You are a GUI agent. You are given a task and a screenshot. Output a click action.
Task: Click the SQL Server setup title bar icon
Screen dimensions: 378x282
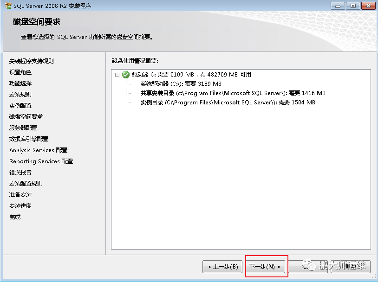[x=8, y=5]
